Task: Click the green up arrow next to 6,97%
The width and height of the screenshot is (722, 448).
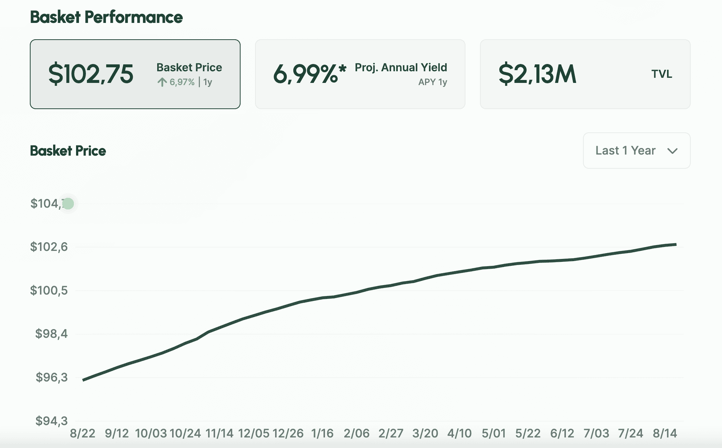Action: 162,82
